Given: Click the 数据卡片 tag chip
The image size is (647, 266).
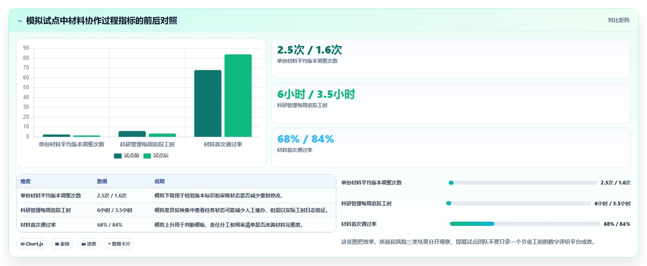Looking at the screenshot, I should 119,244.
